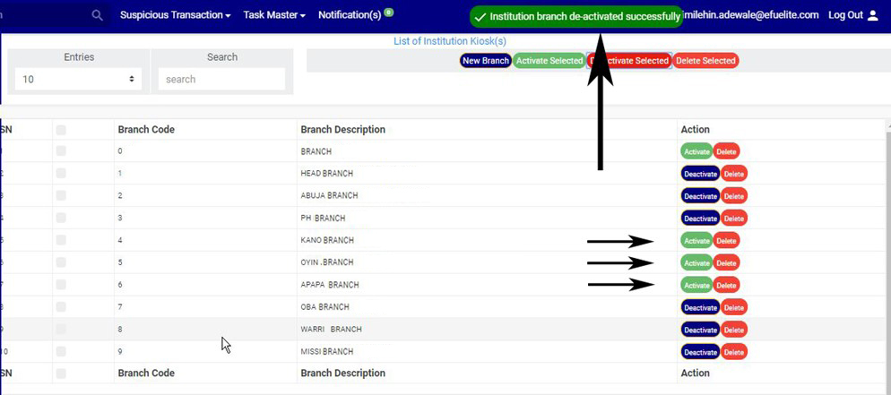Toggle the select-all checkbox in table header
891x395 pixels.
[x=61, y=130]
